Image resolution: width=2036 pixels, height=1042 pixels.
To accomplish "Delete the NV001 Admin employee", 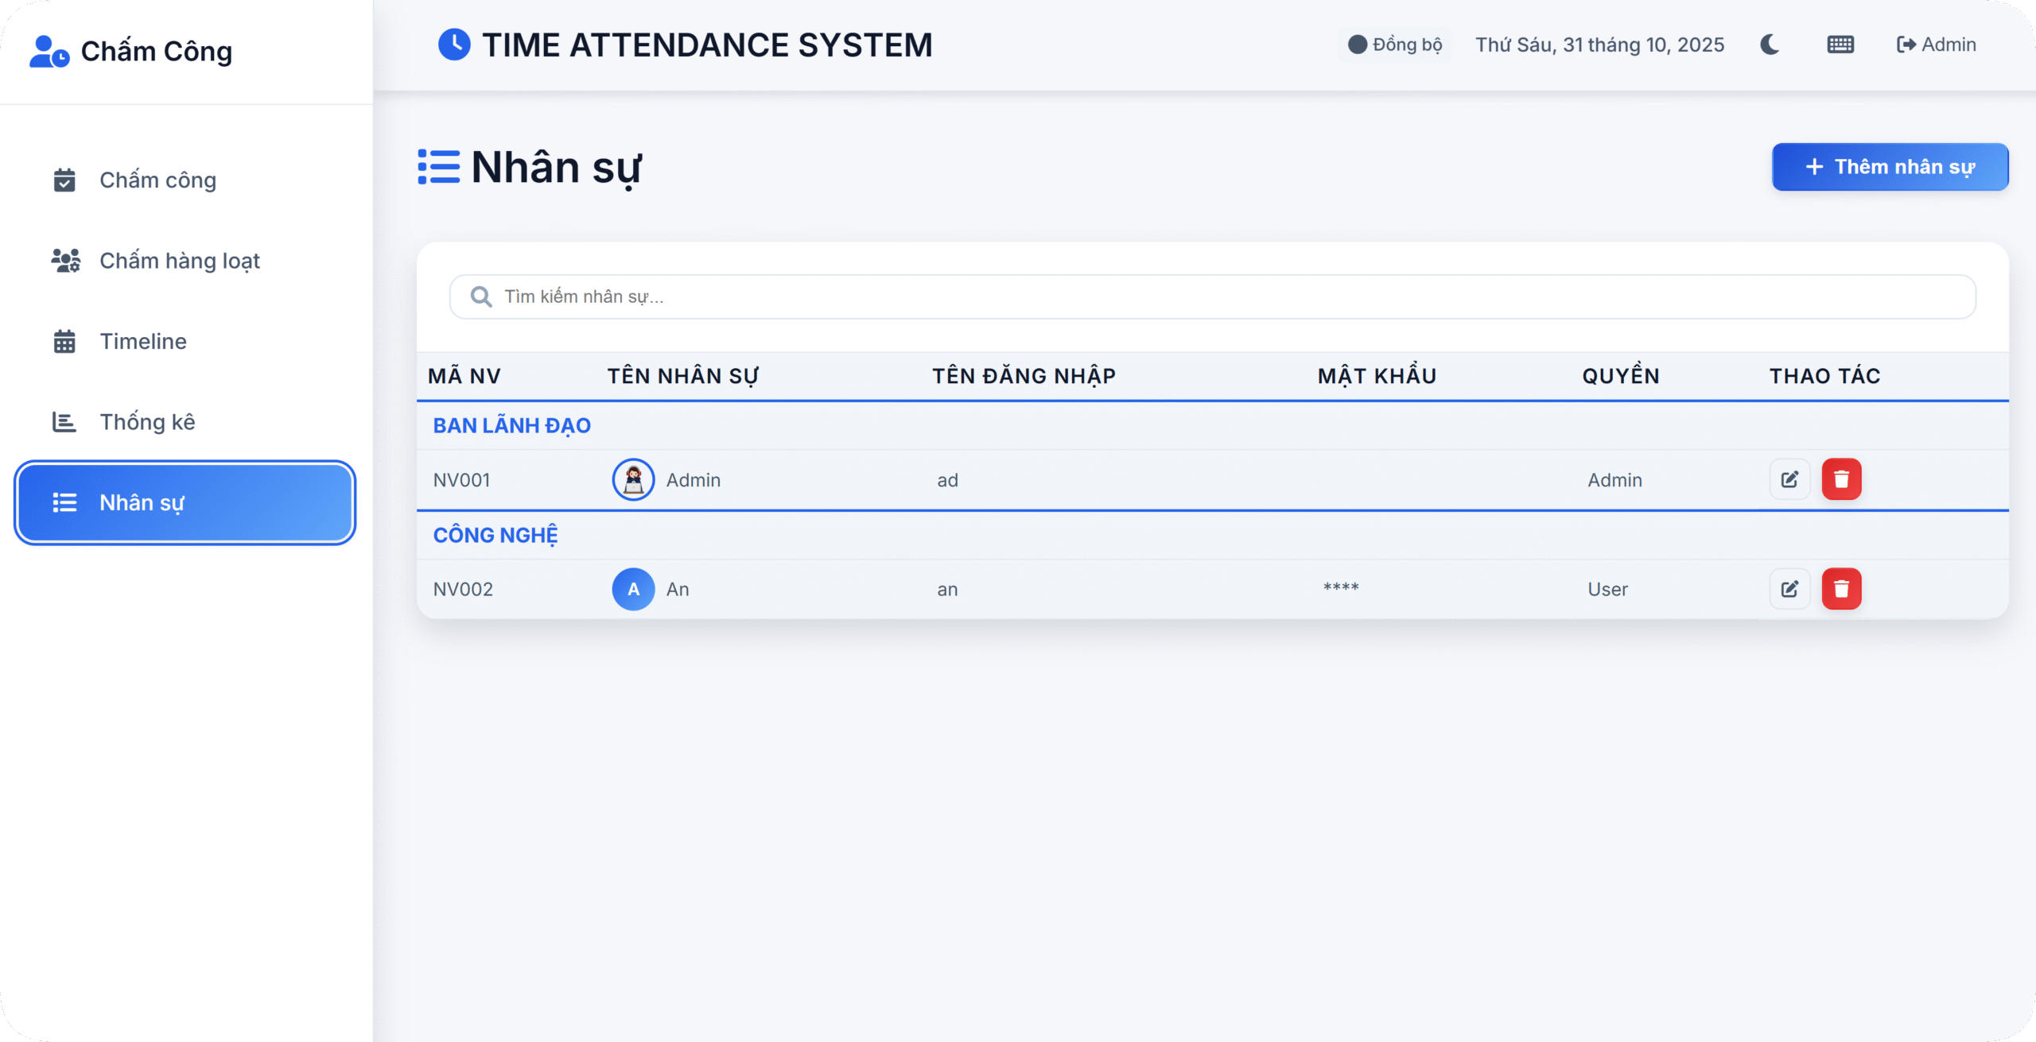I will [1841, 479].
